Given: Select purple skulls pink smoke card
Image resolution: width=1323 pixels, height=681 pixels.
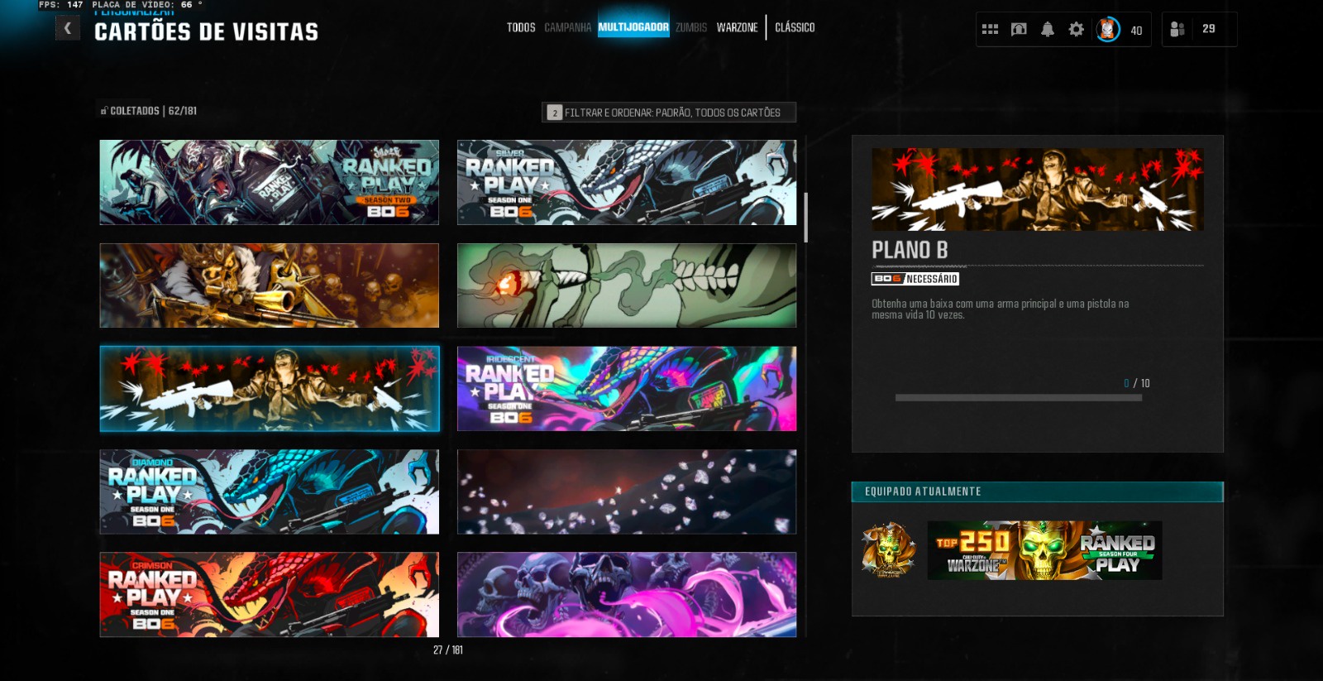Looking at the screenshot, I should click(627, 594).
